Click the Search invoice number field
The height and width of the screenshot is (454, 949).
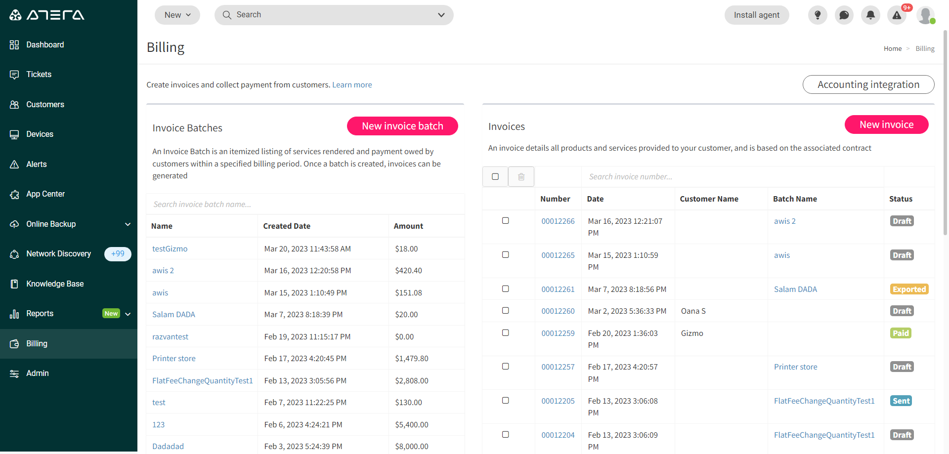732,176
